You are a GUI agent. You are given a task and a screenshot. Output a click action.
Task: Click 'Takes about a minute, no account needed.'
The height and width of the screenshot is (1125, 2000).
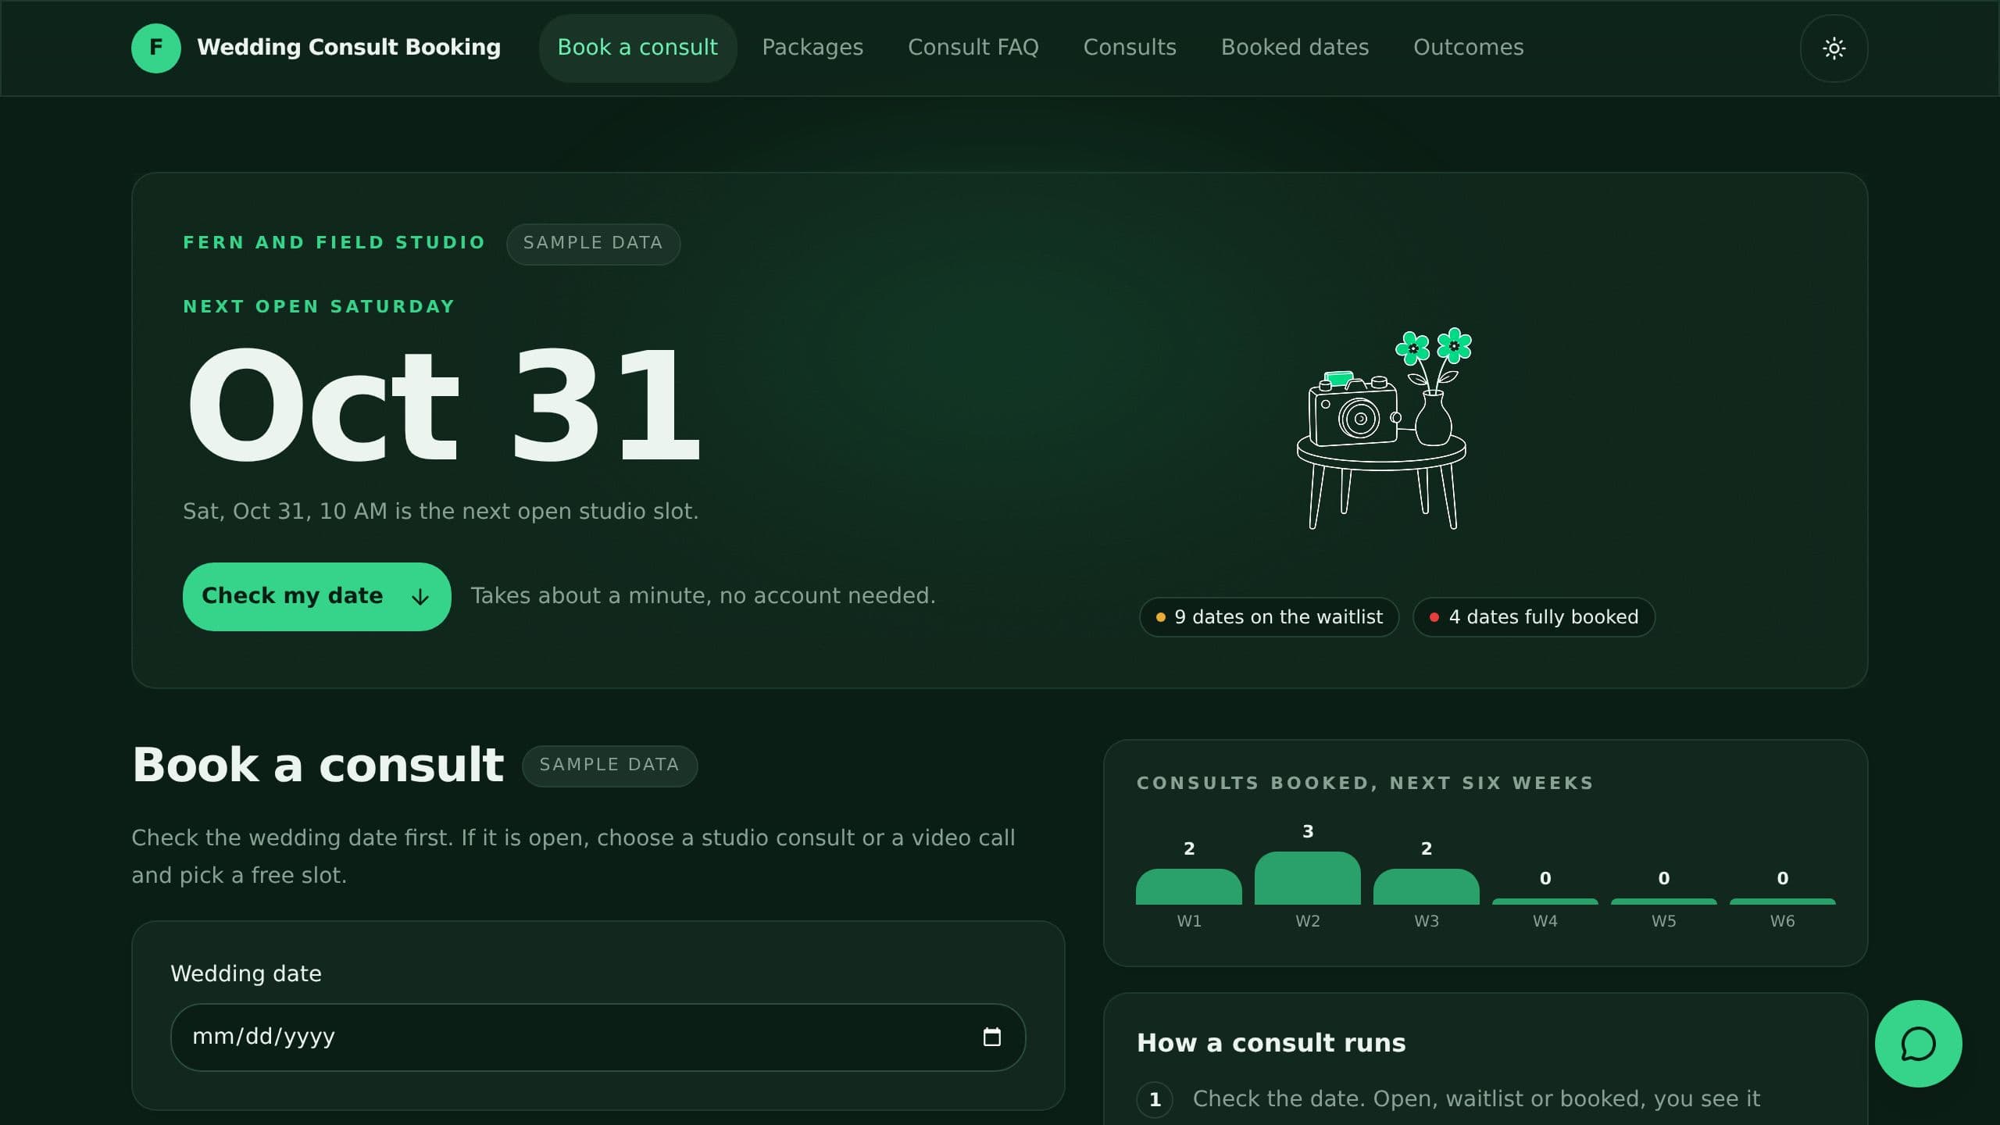(703, 596)
